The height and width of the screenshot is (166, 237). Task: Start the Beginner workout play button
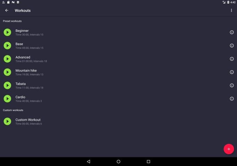[x=7, y=33]
